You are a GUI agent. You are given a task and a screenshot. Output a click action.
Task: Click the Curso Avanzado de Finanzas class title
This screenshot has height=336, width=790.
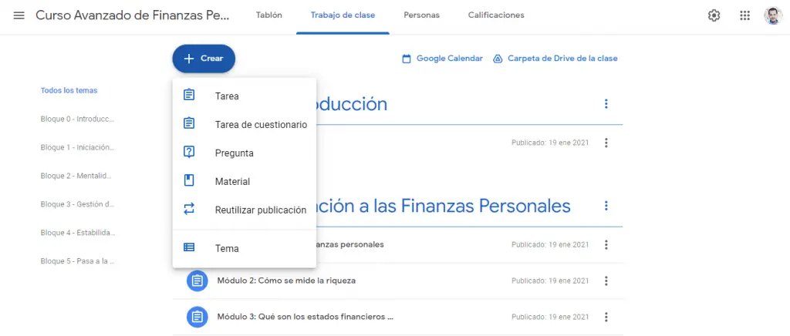click(133, 15)
